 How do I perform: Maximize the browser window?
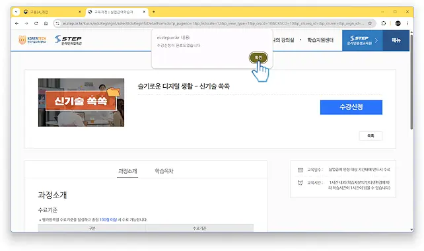[395, 12]
